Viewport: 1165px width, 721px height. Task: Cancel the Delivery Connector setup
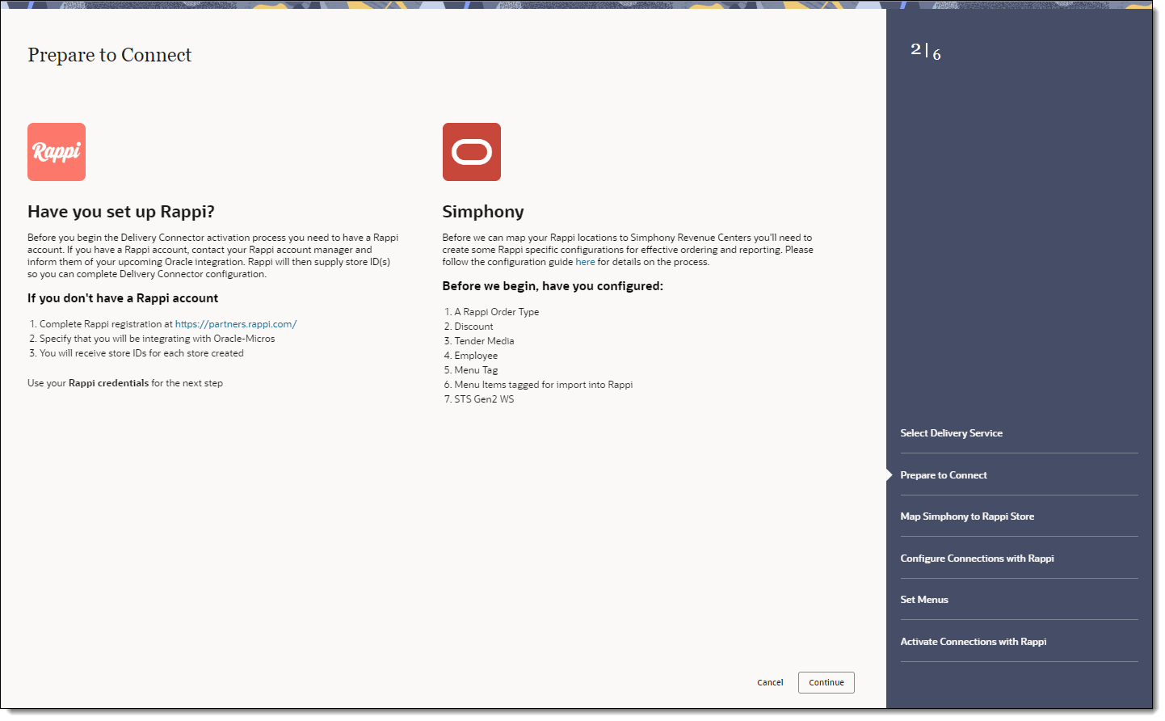point(770,682)
